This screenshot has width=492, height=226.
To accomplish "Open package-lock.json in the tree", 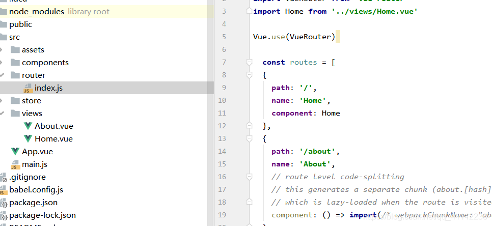I will [x=43, y=215].
